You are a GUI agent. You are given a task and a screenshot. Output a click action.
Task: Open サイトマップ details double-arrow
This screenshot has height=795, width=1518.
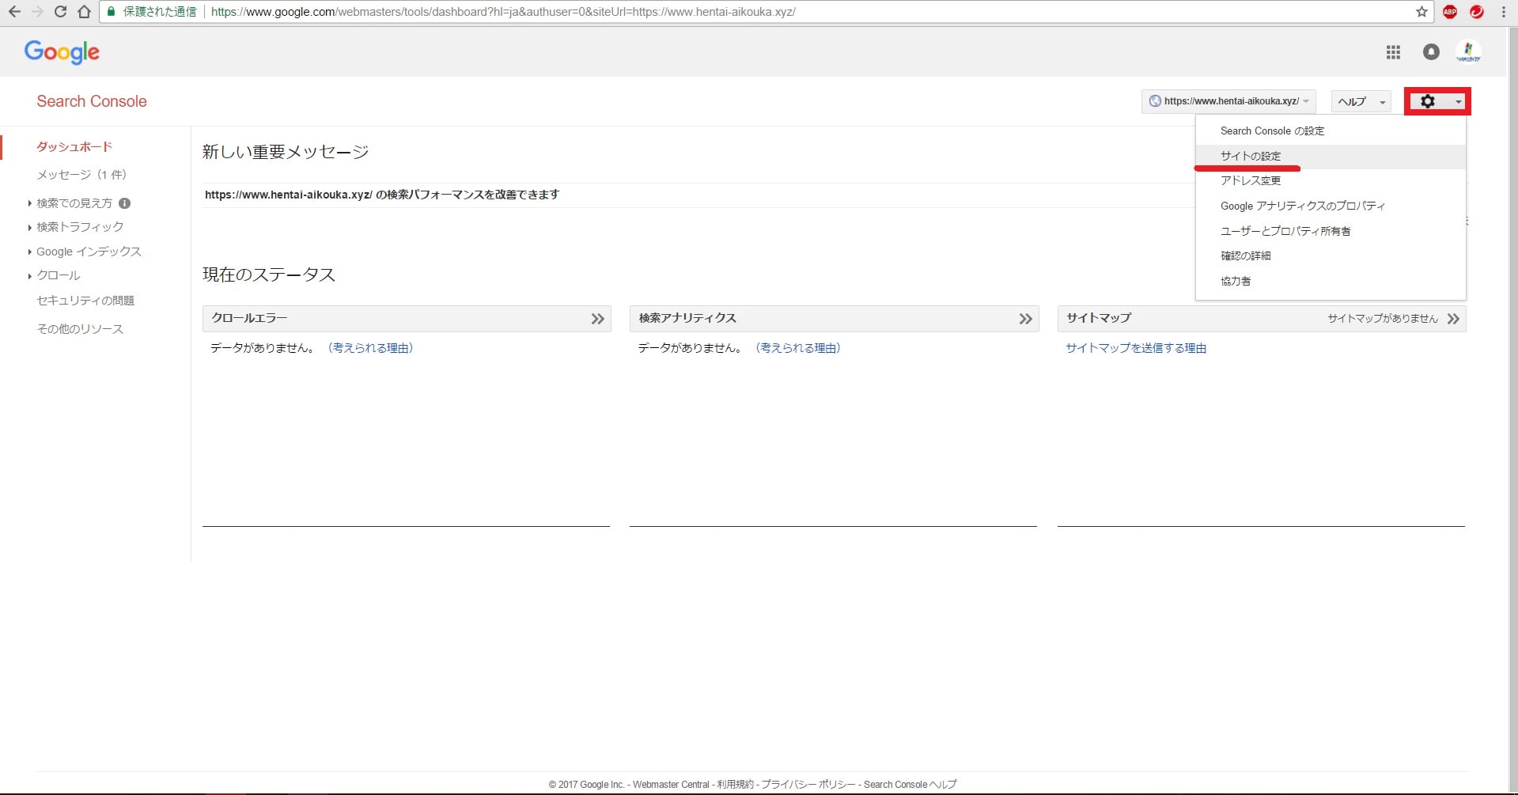pos(1453,319)
